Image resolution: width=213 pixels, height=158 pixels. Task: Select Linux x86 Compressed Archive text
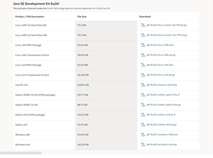pyautogui.click(x=32, y=55)
